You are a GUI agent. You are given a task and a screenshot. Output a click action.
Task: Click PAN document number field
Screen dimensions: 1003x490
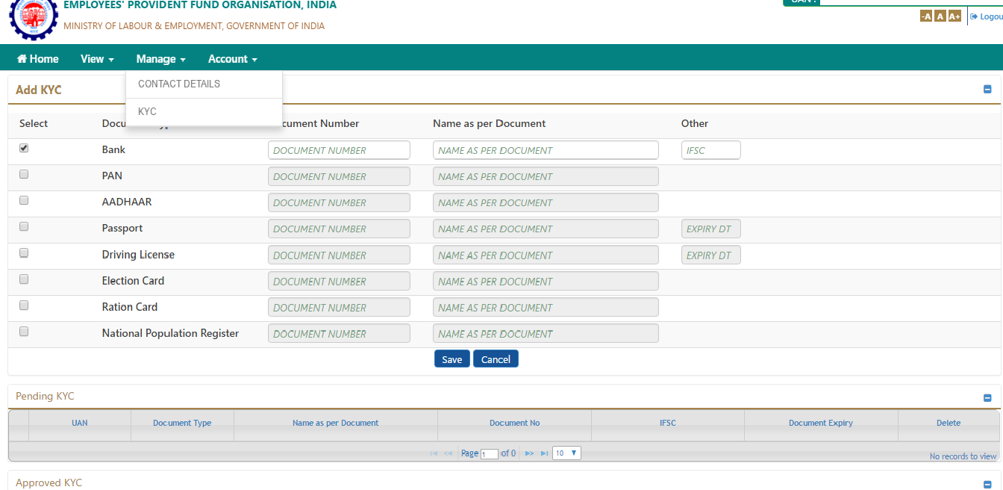pyautogui.click(x=339, y=176)
